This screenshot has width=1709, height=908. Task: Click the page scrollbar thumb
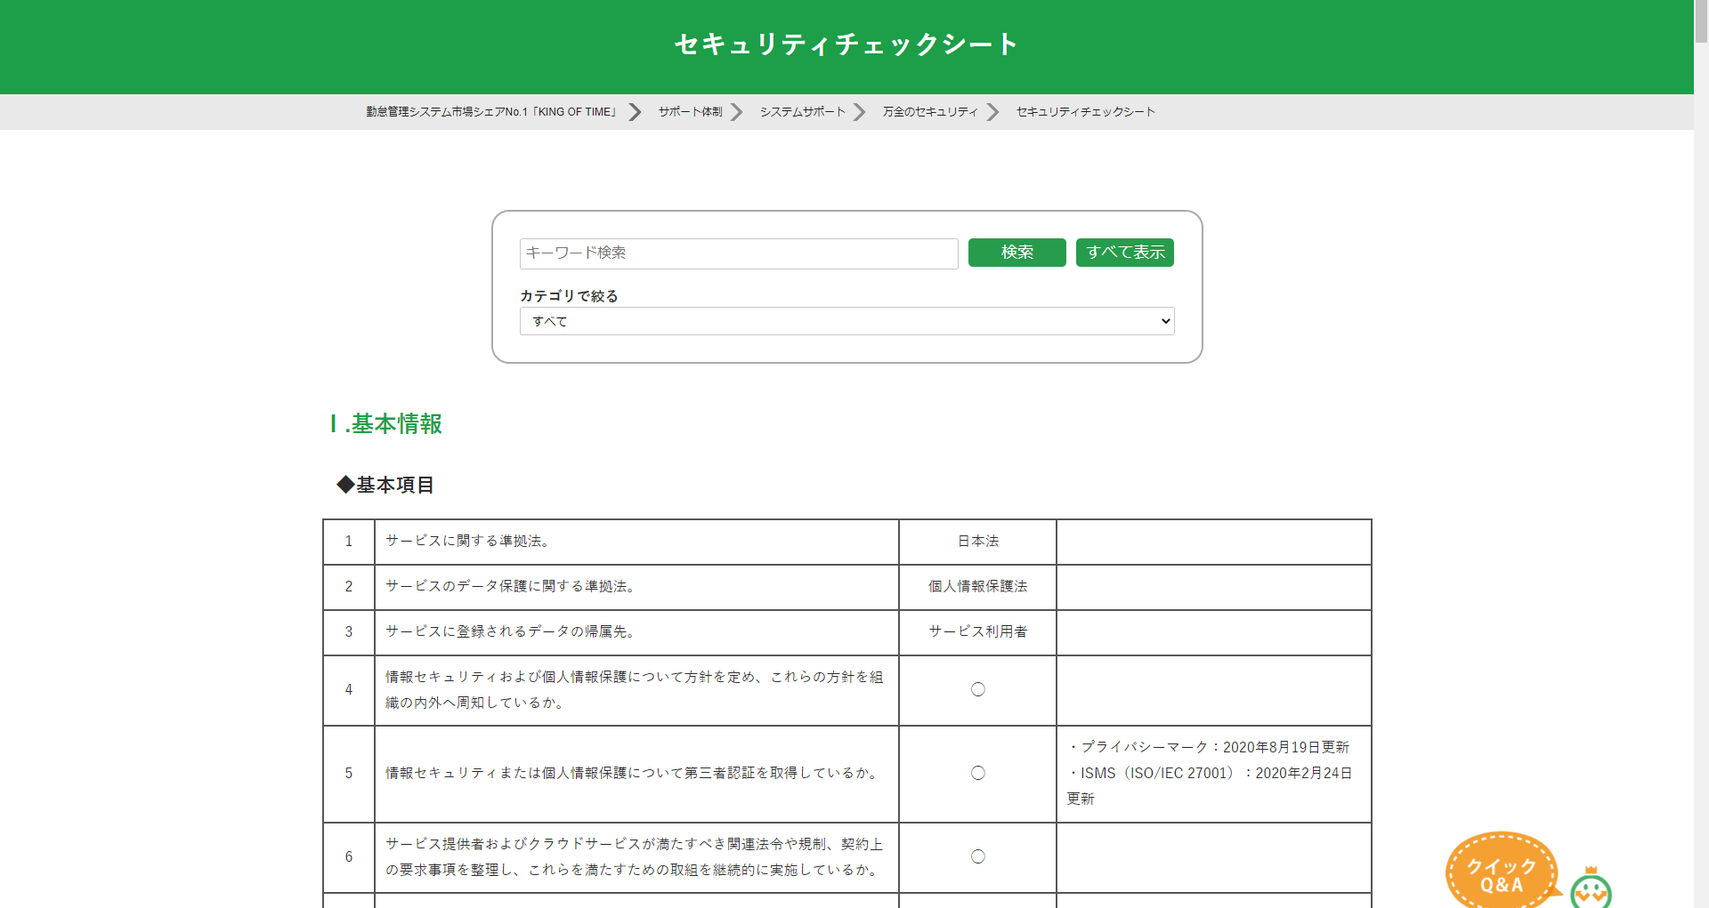[x=1701, y=21]
